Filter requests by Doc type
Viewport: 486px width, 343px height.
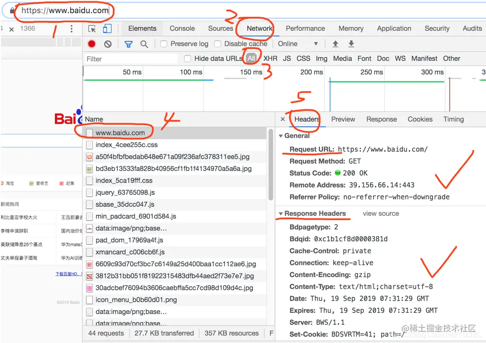point(383,58)
